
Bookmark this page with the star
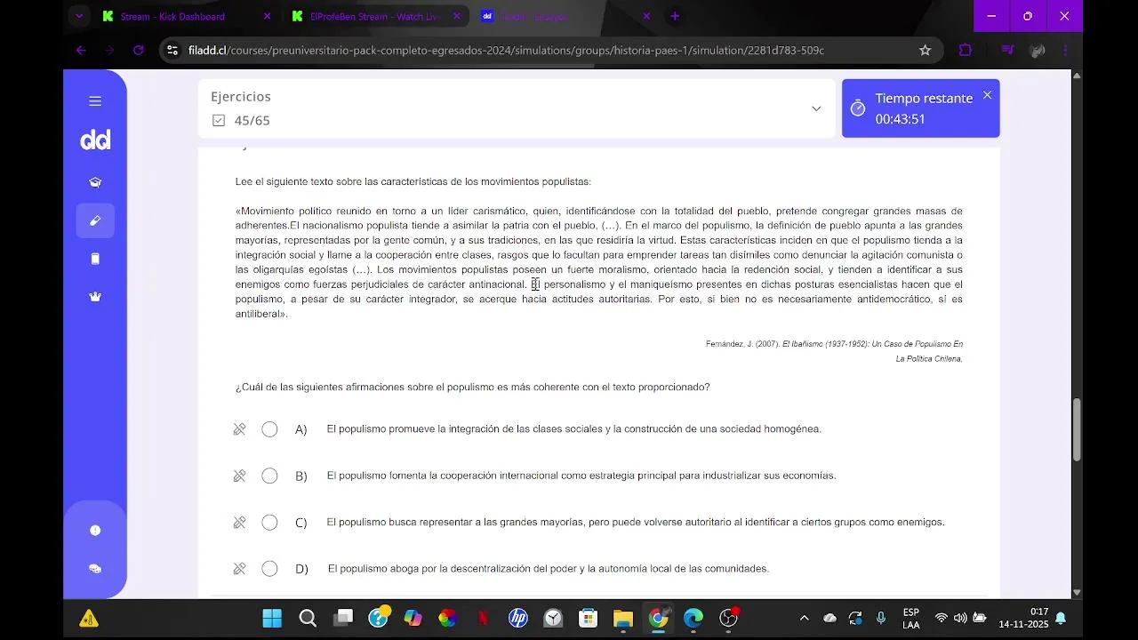coord(925,51)
